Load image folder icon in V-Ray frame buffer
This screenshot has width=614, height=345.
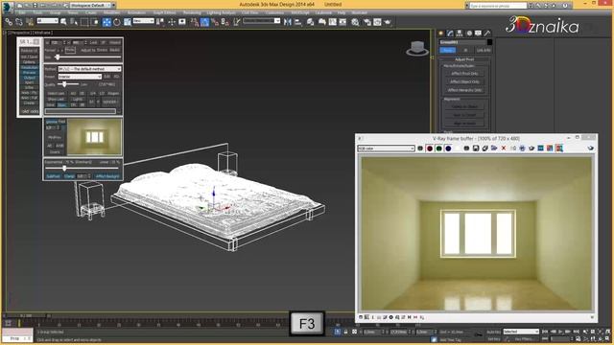click(x=494, y=149)
